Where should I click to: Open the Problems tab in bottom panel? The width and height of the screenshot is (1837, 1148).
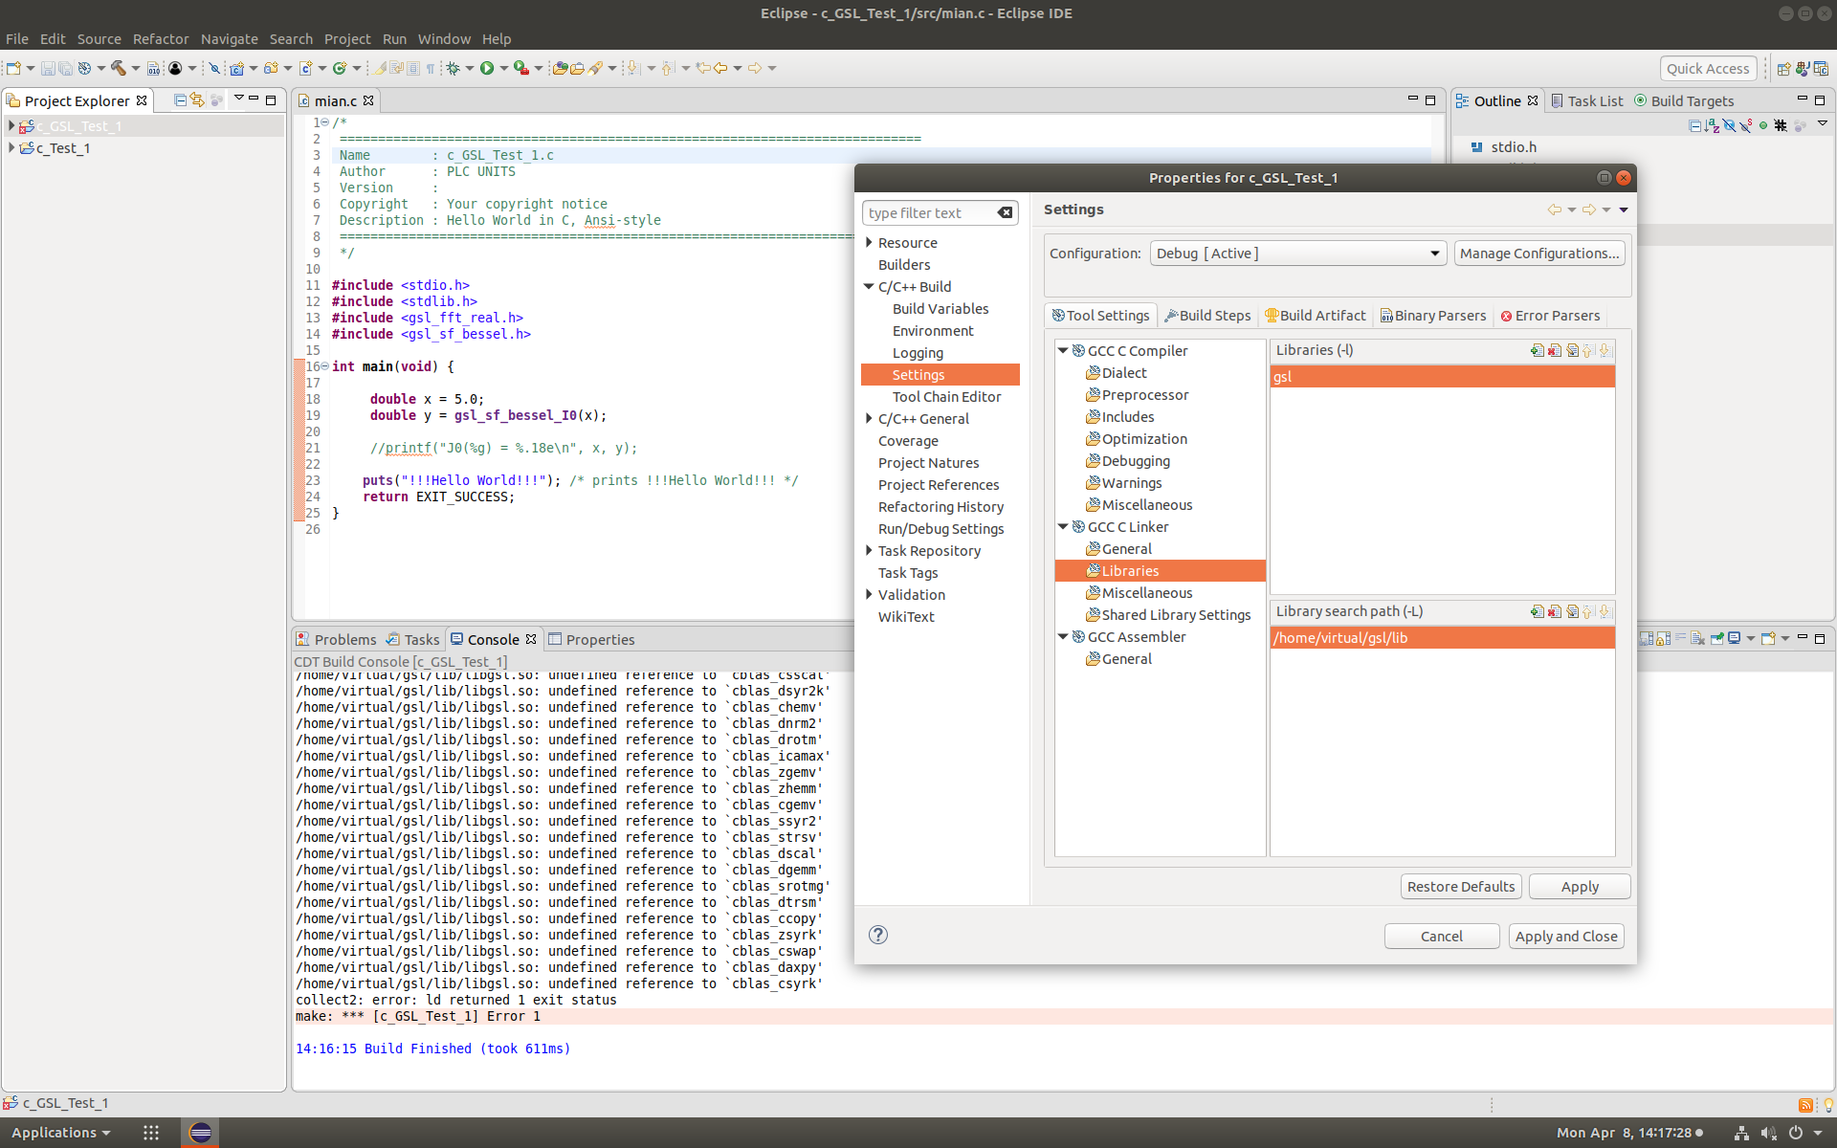[336, 640]
